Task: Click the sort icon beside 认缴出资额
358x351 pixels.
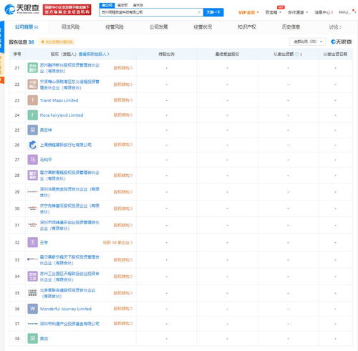Action: point(301,54)
